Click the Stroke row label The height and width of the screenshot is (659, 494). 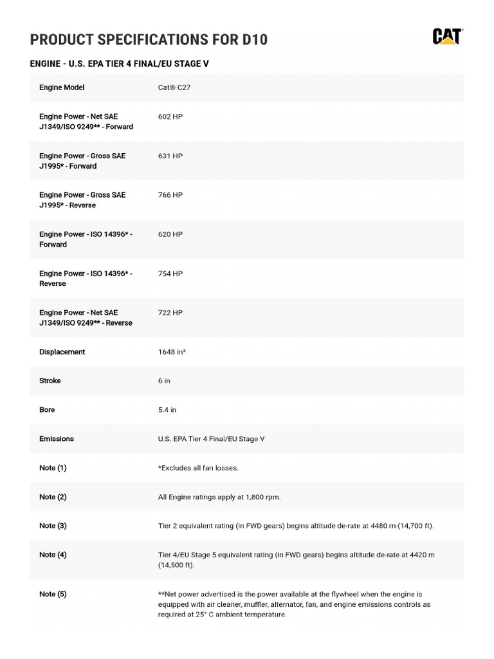[50, 381]
